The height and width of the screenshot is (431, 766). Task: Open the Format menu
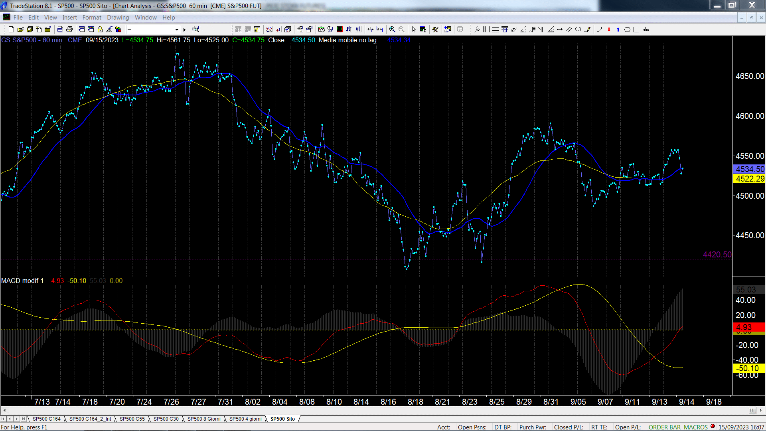(x=92, y=18)
